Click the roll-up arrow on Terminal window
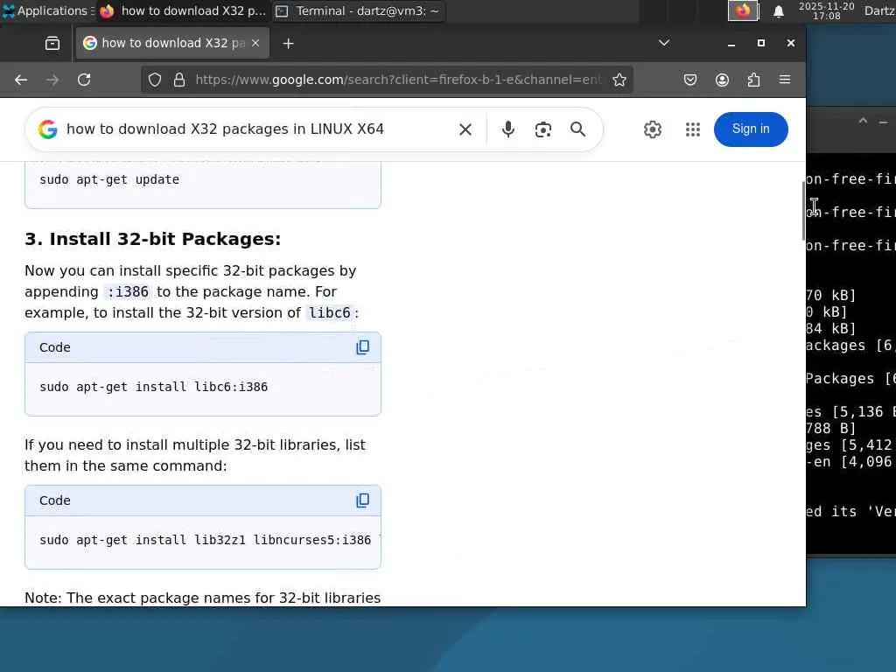The height and width of the screenshot is (672, 896). 863,121
